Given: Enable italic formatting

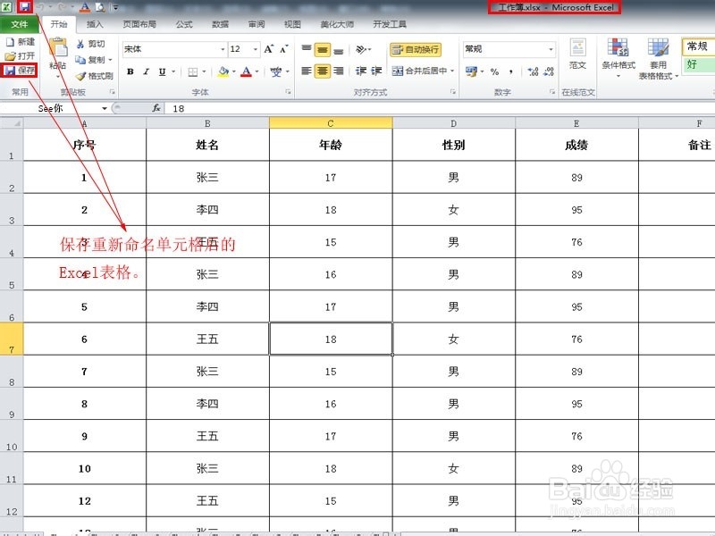Looking at the screenshot, I should pos(146,71).
